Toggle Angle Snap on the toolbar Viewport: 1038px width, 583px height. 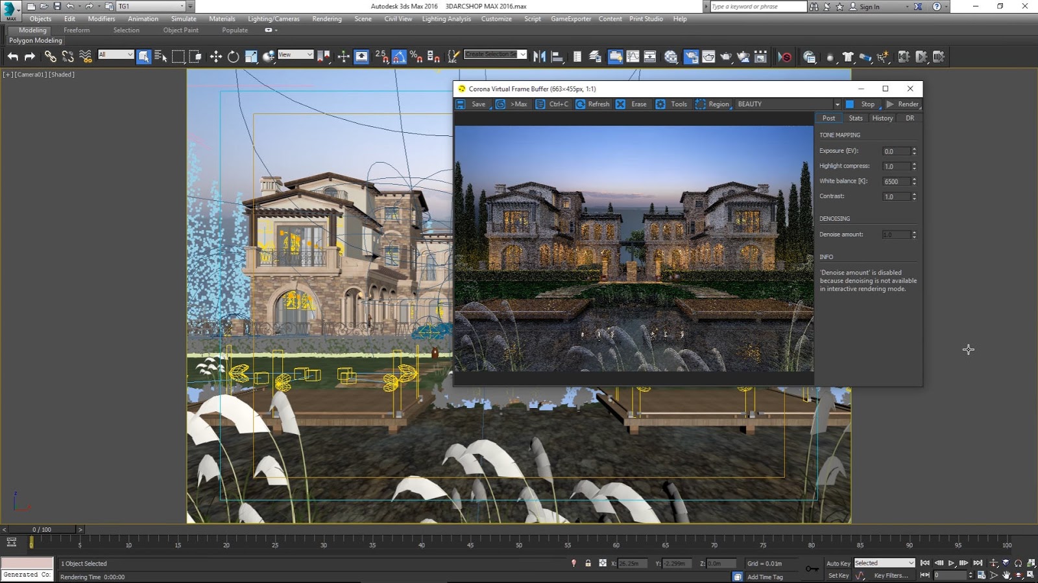point(398,57)
